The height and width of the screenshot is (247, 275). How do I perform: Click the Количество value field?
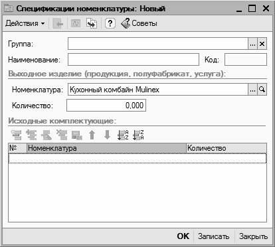[x=106, y=106]
